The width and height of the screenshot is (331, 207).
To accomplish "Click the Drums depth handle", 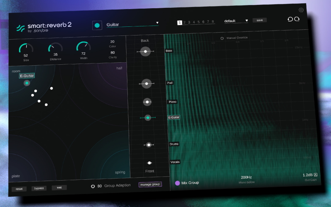I will tap(149, 145).
